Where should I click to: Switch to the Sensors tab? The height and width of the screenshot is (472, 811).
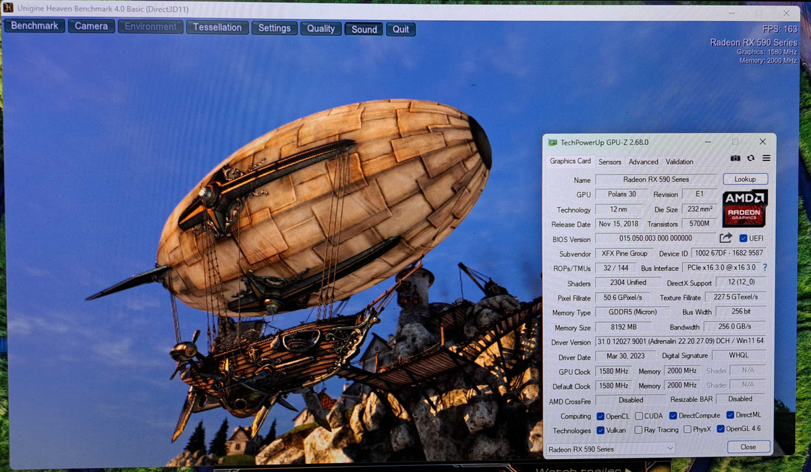pyautogui.click(x=610, y=162)
